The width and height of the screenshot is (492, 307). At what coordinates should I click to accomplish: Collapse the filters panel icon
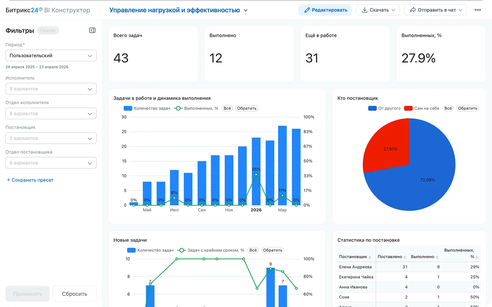[92, 30]
